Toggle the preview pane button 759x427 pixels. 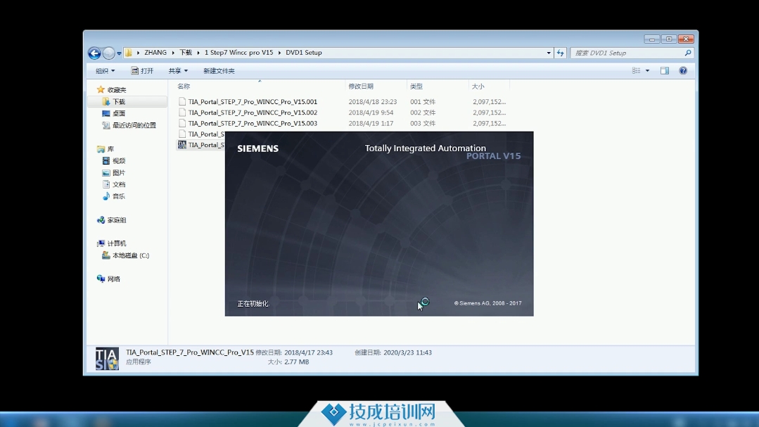[x=665, y=70]
